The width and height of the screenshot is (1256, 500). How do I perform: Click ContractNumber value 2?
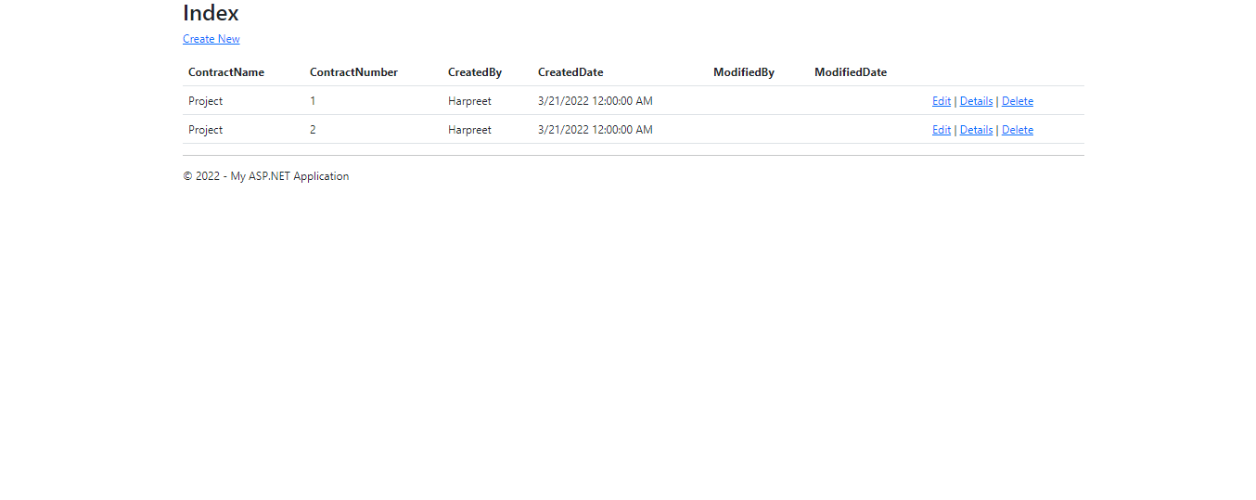(313, 130)
